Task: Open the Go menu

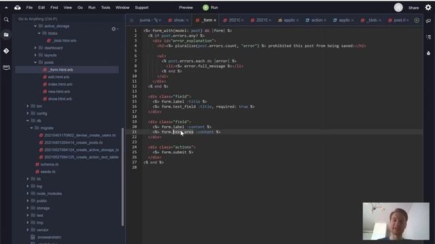Action: pos(80,7)
